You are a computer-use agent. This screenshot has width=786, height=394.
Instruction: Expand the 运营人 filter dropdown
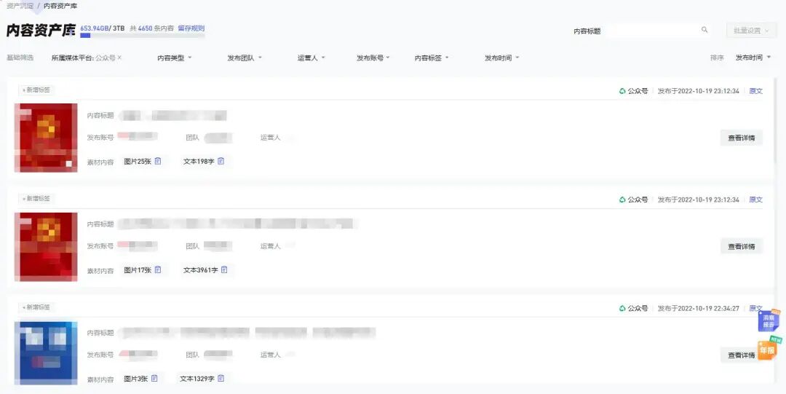point(311,58)
